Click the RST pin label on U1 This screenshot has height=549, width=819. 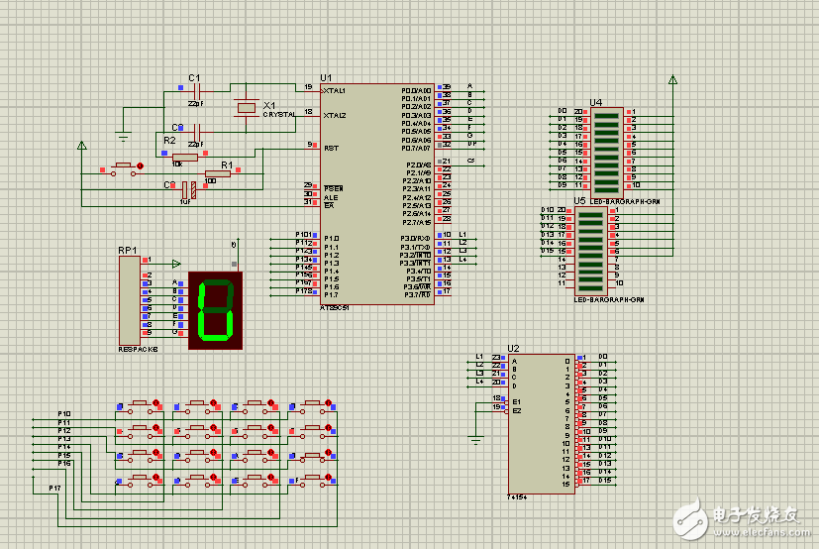tap(331, 148)
